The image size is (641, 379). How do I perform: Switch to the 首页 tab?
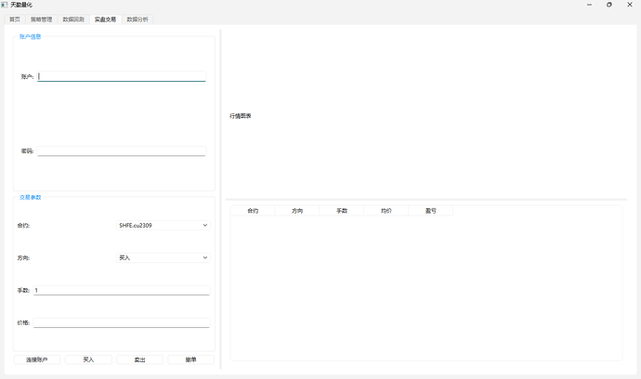pyautogui.click(x=14, y=19)
